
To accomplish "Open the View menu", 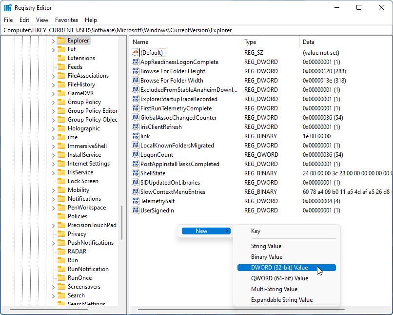I will pos(42,20).
